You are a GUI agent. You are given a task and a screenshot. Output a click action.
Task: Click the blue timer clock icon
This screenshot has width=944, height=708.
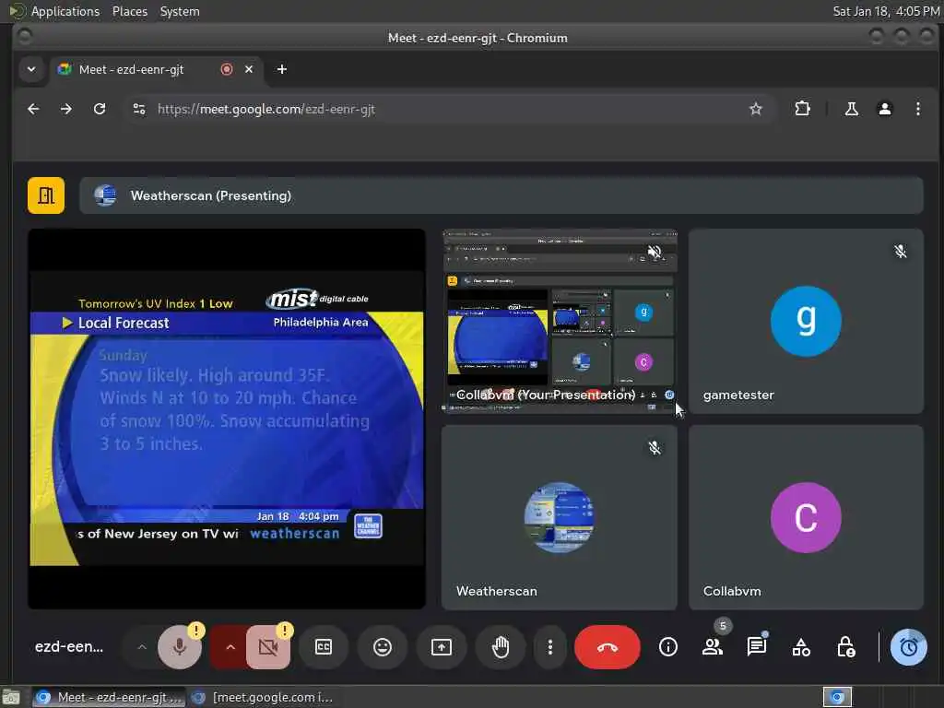click(x=908, y=647)
